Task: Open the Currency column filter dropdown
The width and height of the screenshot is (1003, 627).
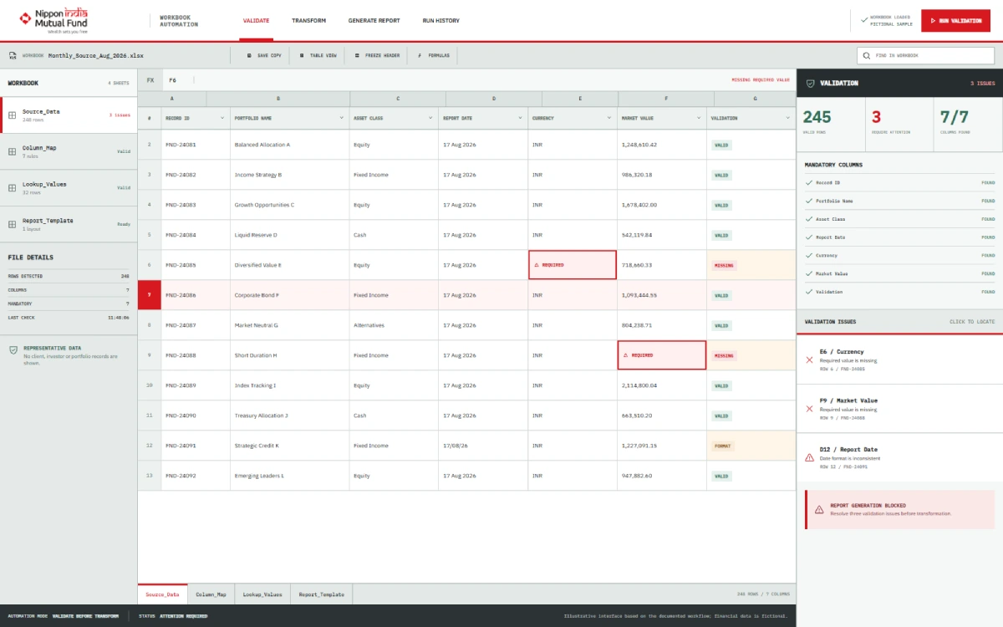Action: click(609, 118)
